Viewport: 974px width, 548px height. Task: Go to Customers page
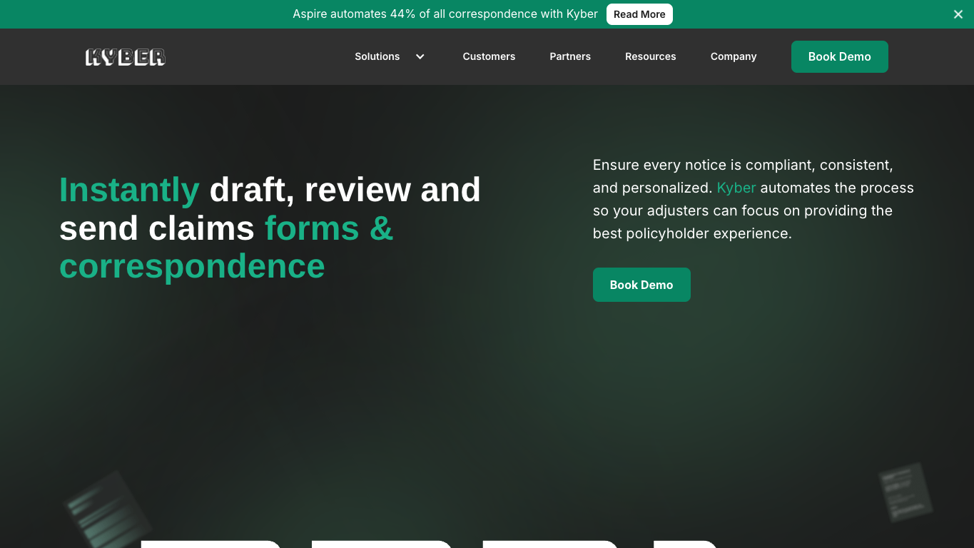(x=489, y=56)
